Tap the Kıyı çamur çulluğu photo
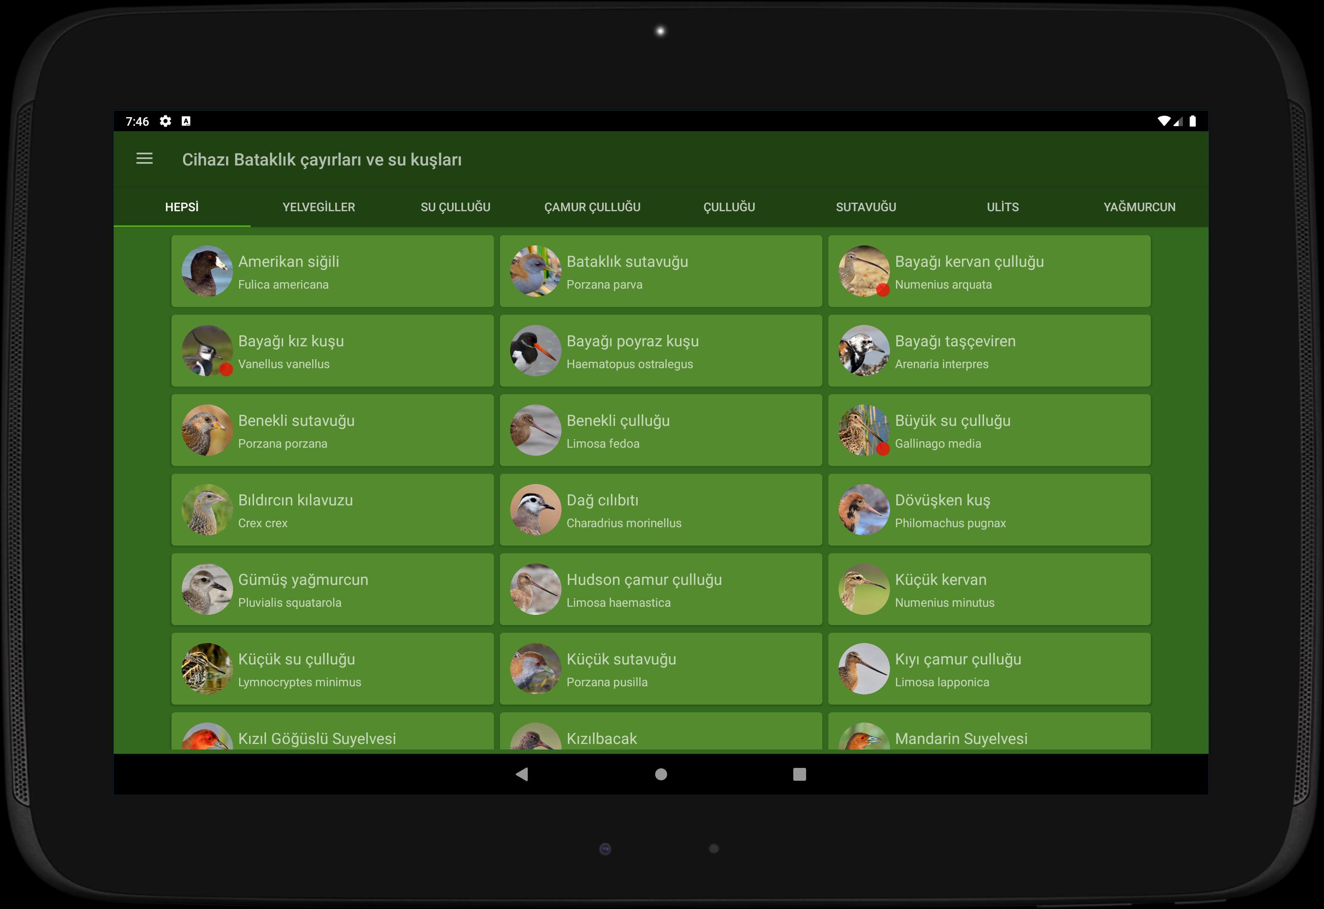This screenshot has width=1324, height=909. point(864,669)
